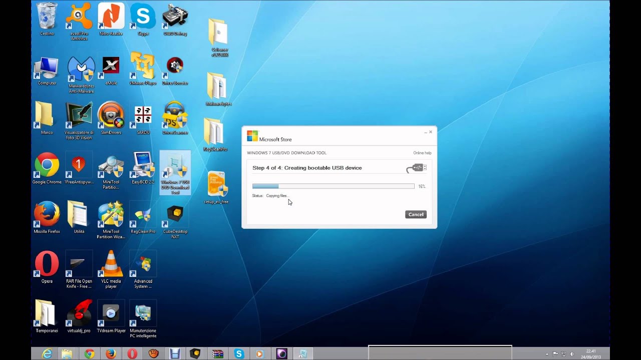Select the CubeDesktop NXT desktop icon

pyautogui.click(x=175, y=221)
